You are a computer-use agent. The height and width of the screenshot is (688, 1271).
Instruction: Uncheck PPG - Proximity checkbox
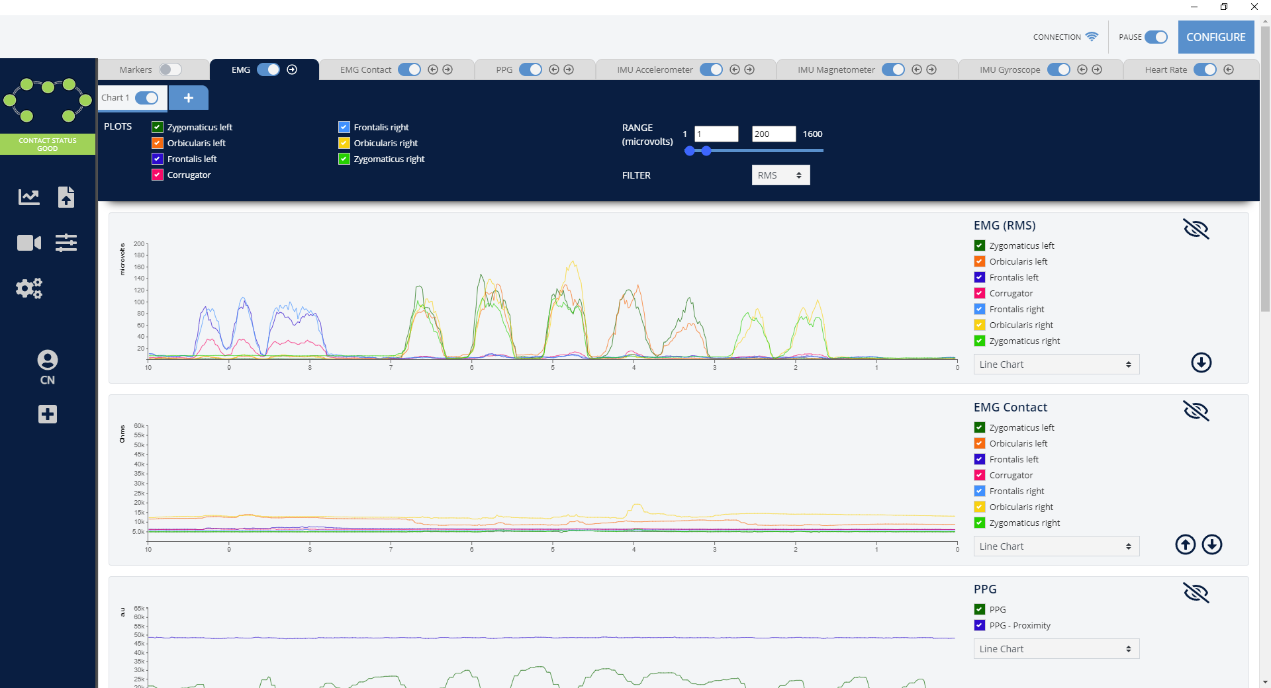tap(980, 625)
